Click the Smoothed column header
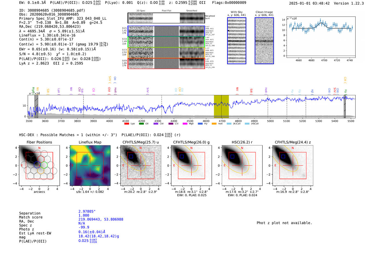The height and width of the screenshot is (260, 383). [x=192, y=11]
